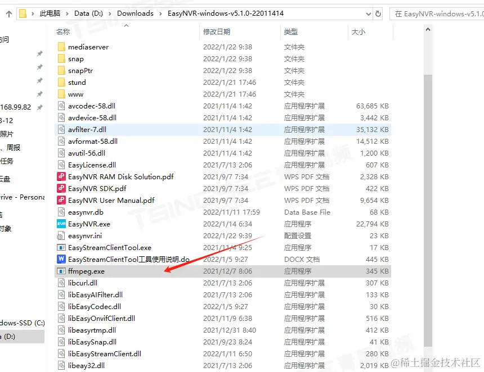Click the Downloads breadcrumb
Viewport: 484px width, 372px height.
tap(135, 13)
